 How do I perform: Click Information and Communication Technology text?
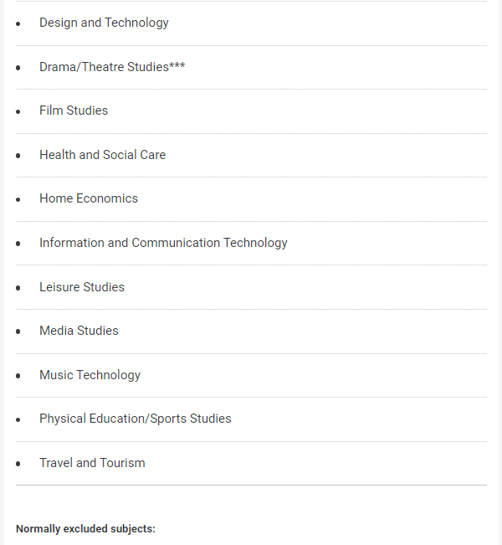[163, 243]
